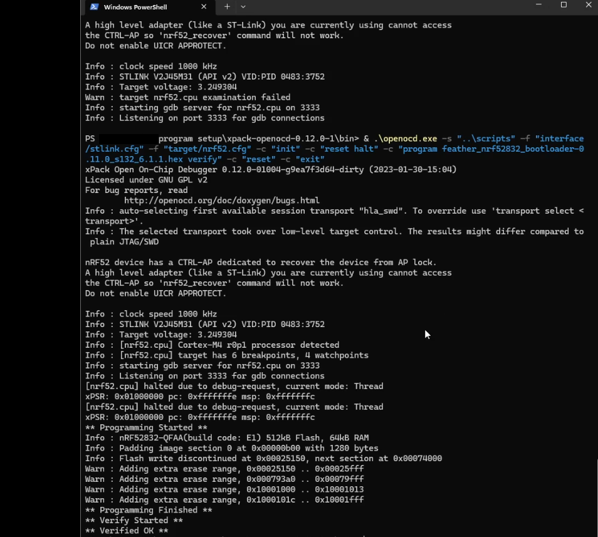Click the "target/nrf52.cfg" argument

click(207, 149)
